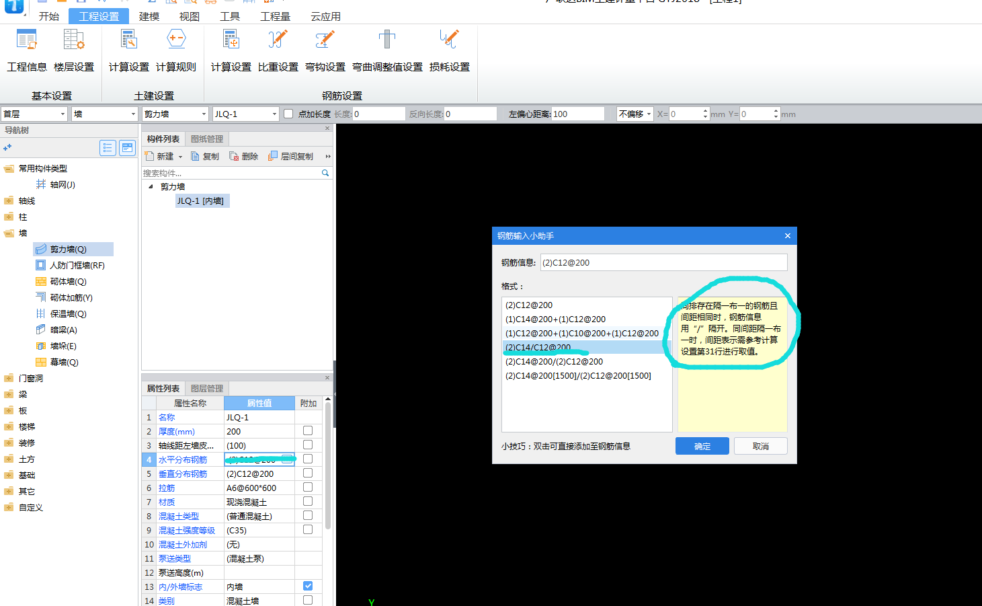Switch navigation tree to list view icon
The image size is (982, 606).
[x=108, y=148]
